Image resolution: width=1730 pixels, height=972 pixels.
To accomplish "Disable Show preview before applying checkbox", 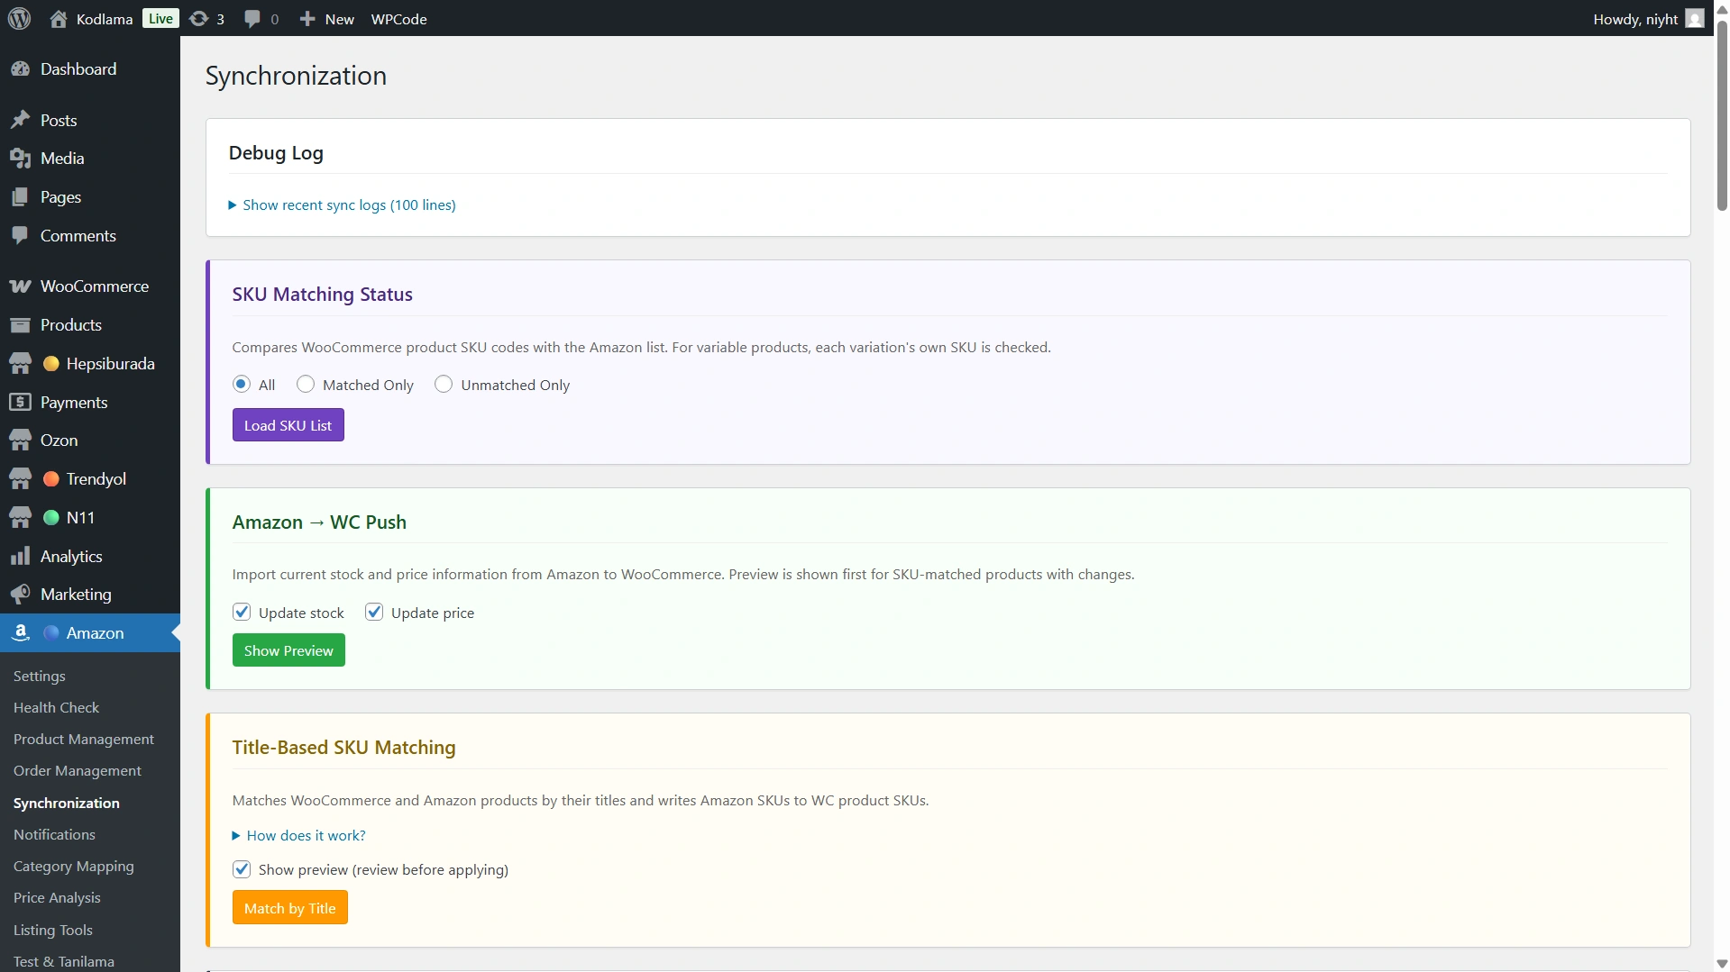I will (242, 869).
